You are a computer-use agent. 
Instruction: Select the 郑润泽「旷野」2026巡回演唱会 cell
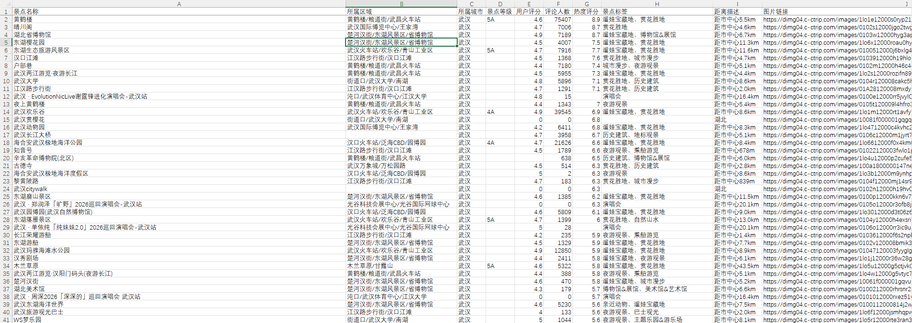click(179, 204)
